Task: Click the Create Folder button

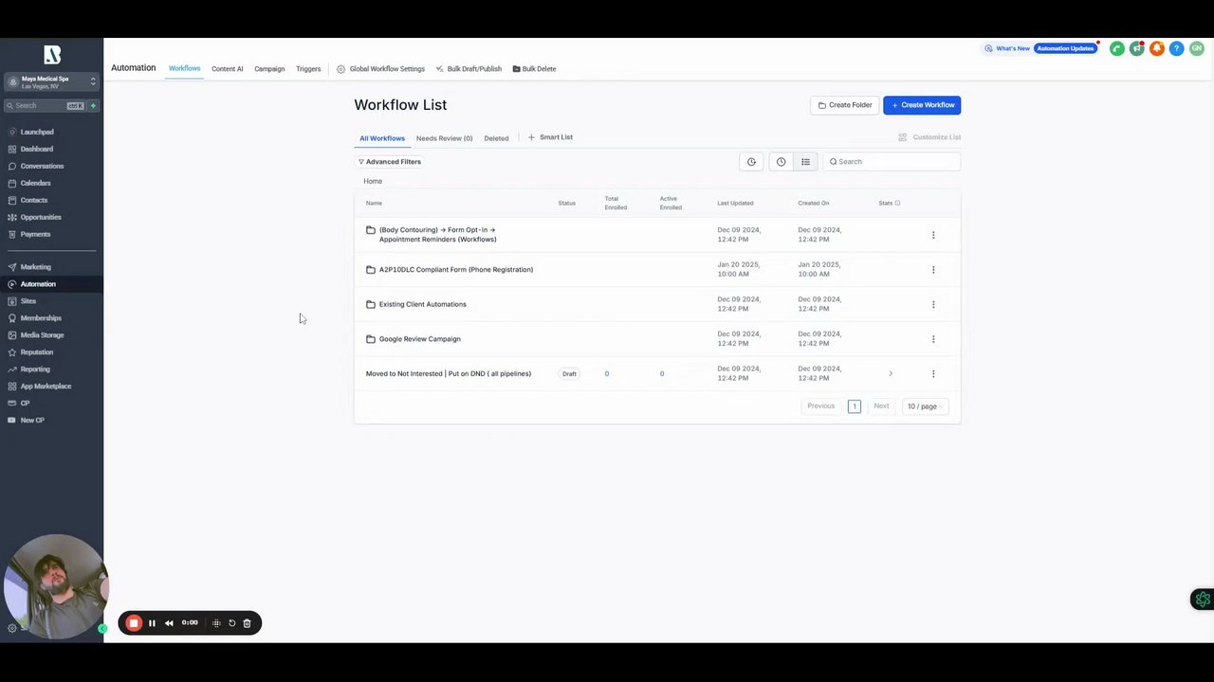Action: pyautogui.click(x=844, y=105)
